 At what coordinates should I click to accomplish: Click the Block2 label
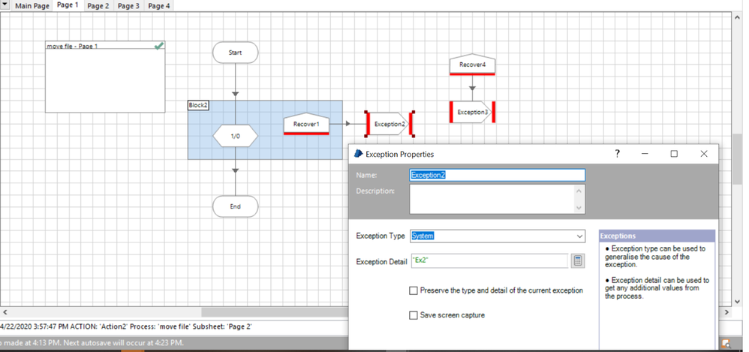[198, 105]
